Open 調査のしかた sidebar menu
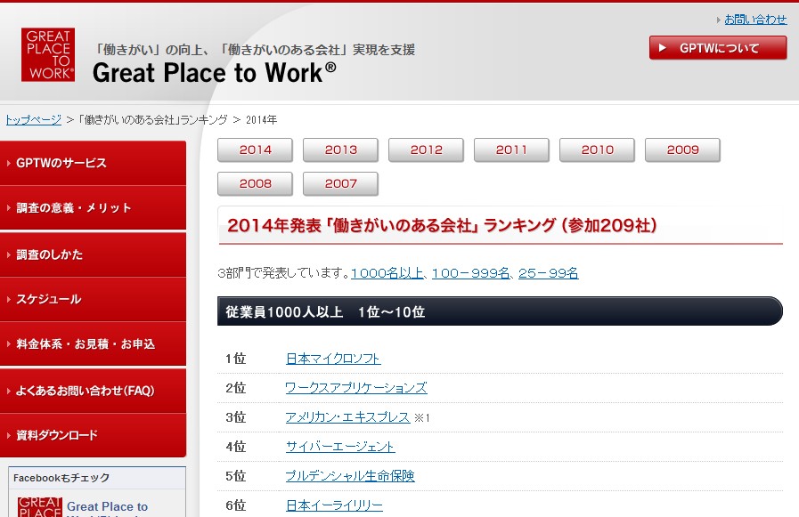The image size is (799, 517). pos(93,254)
